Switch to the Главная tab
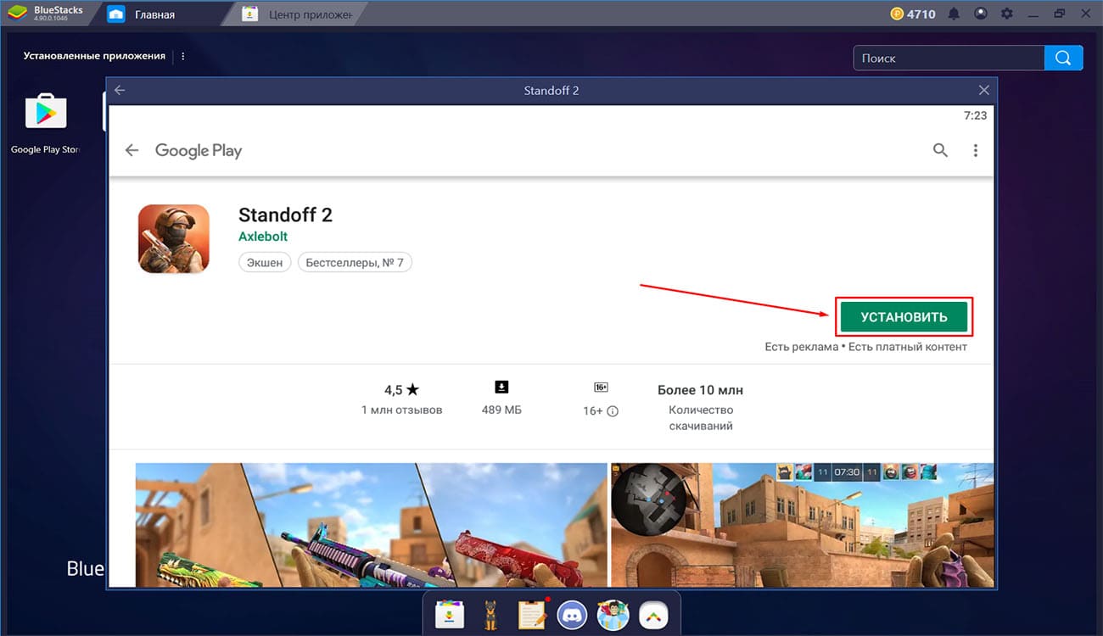 click(157, 13)
